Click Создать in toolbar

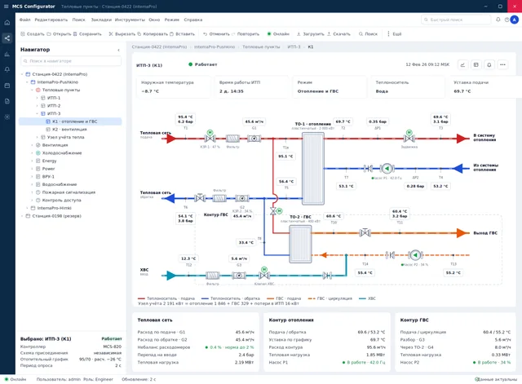[x=33, y=34]
